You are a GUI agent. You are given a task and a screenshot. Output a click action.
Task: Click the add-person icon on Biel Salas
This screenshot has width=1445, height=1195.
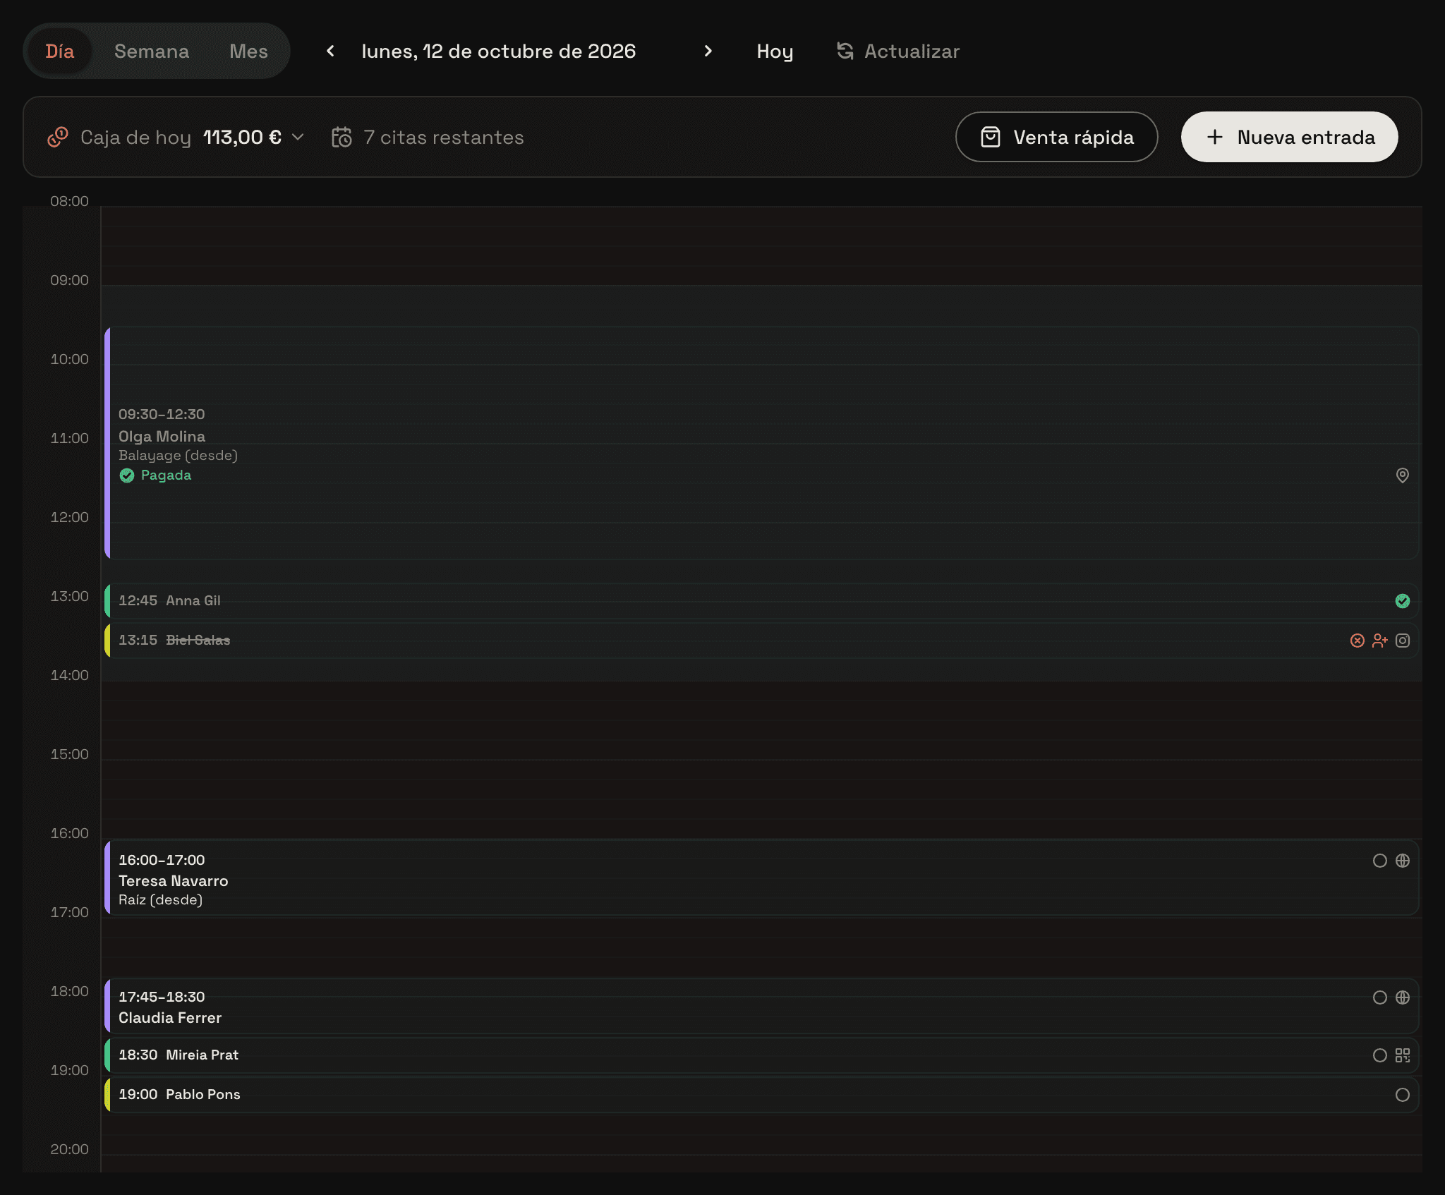click(x=1380, y=641)
